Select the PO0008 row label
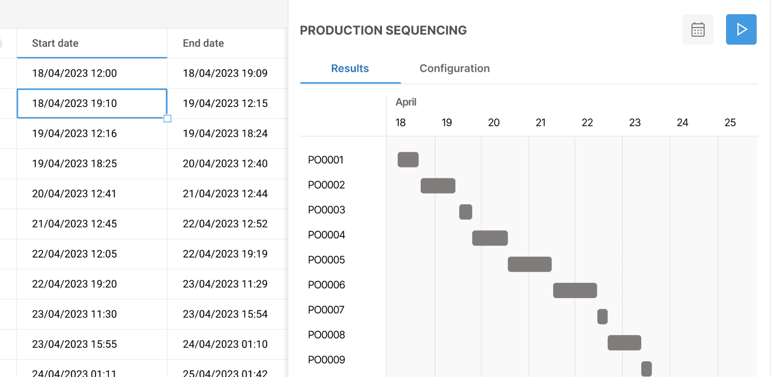 pyautogui.click(x=327, y=335)
